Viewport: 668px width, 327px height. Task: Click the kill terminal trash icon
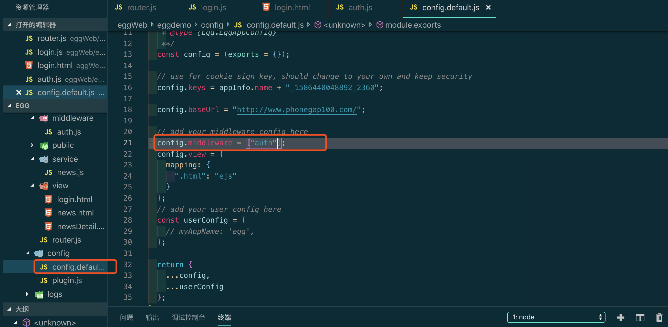point(659,317)
